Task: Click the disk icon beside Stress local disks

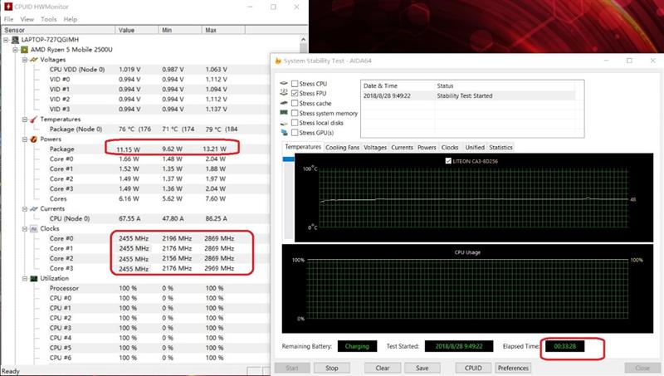Action: pyautogui.click(x=284, y=123)
